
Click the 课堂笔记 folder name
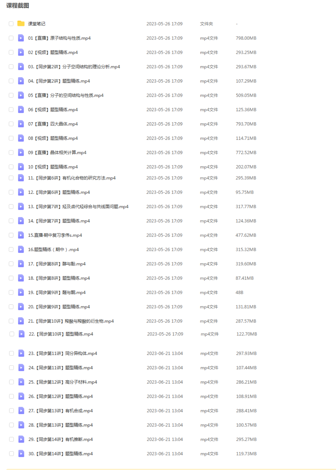(x=37, y=24)
